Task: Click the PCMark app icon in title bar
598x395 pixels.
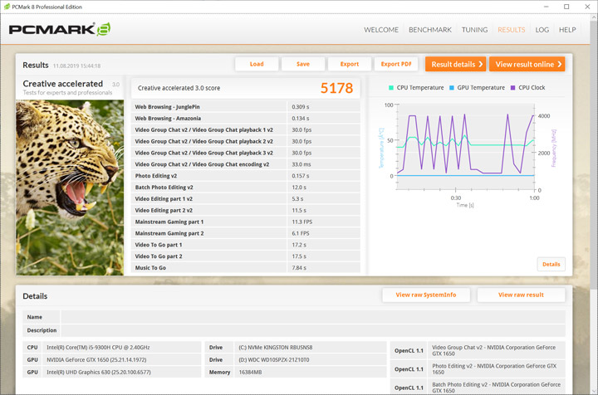Action: 7,7
